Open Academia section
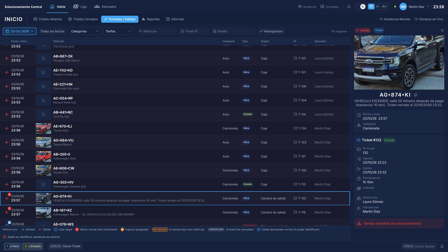This screenshot has width=448, height=252. [307, 7]
